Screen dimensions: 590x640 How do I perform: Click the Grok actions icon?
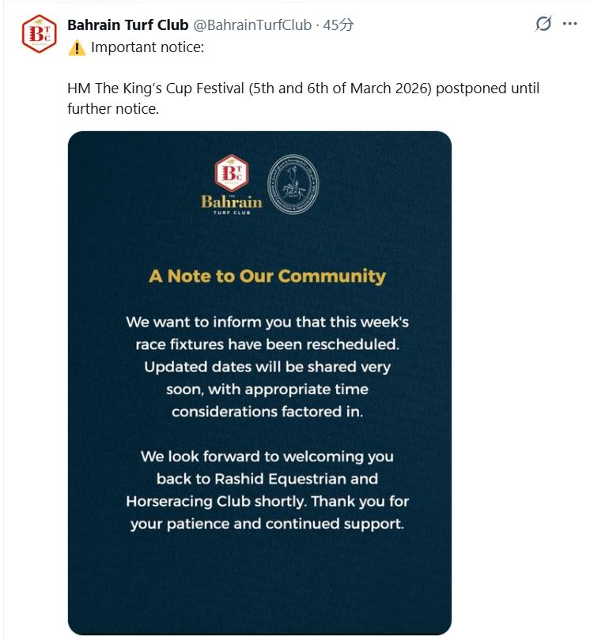[543, 24]
